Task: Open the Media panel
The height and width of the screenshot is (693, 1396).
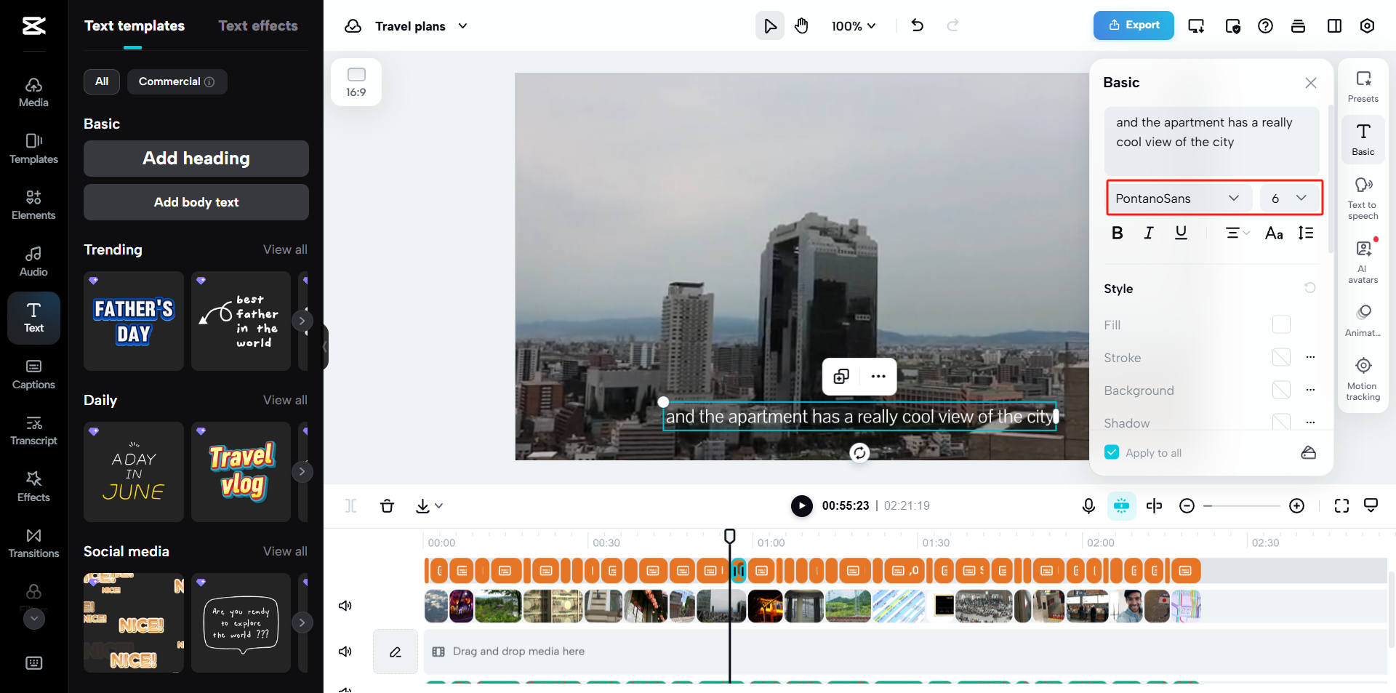Action: point(33,92)
